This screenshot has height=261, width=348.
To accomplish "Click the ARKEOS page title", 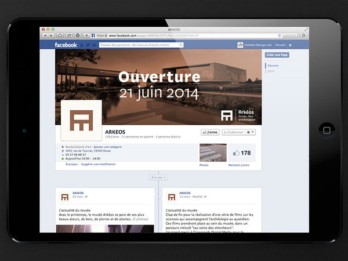I will [x=115, y=132].
